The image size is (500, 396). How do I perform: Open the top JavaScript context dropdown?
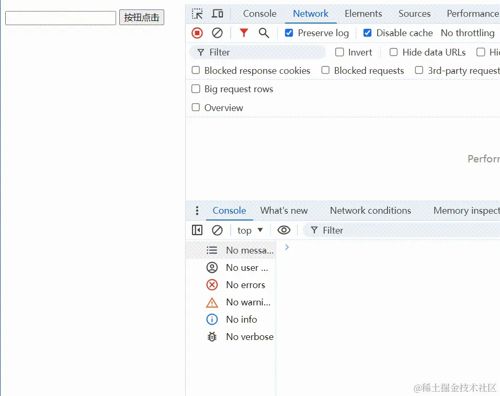[x=251, y=230]
